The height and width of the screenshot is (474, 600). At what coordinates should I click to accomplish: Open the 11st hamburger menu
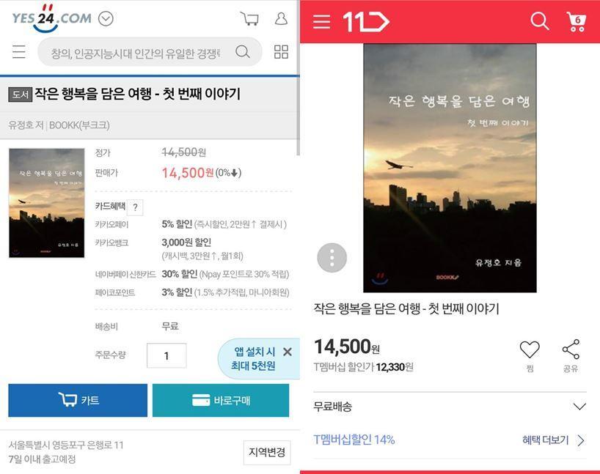click(x=321, y=22)
